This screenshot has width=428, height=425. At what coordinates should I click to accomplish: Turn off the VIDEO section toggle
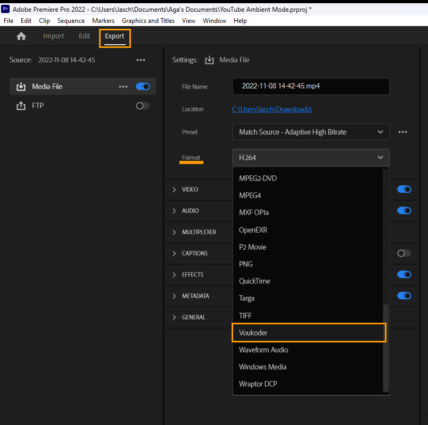404,189
